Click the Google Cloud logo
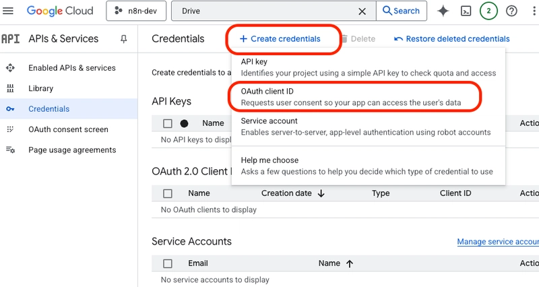The height and width of the screenshot is (287, 539). 60,11
